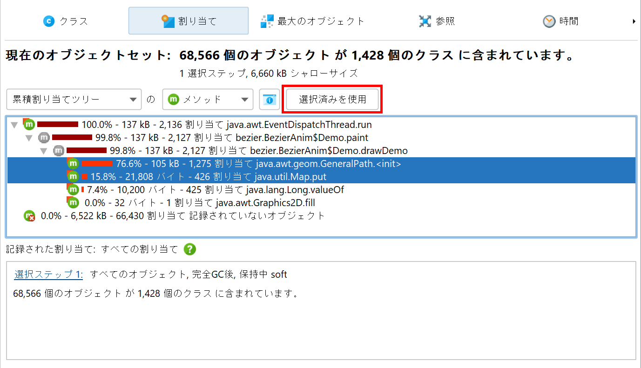Show more tabs with the right arrow
641x368 pixels.
(634, 21)
